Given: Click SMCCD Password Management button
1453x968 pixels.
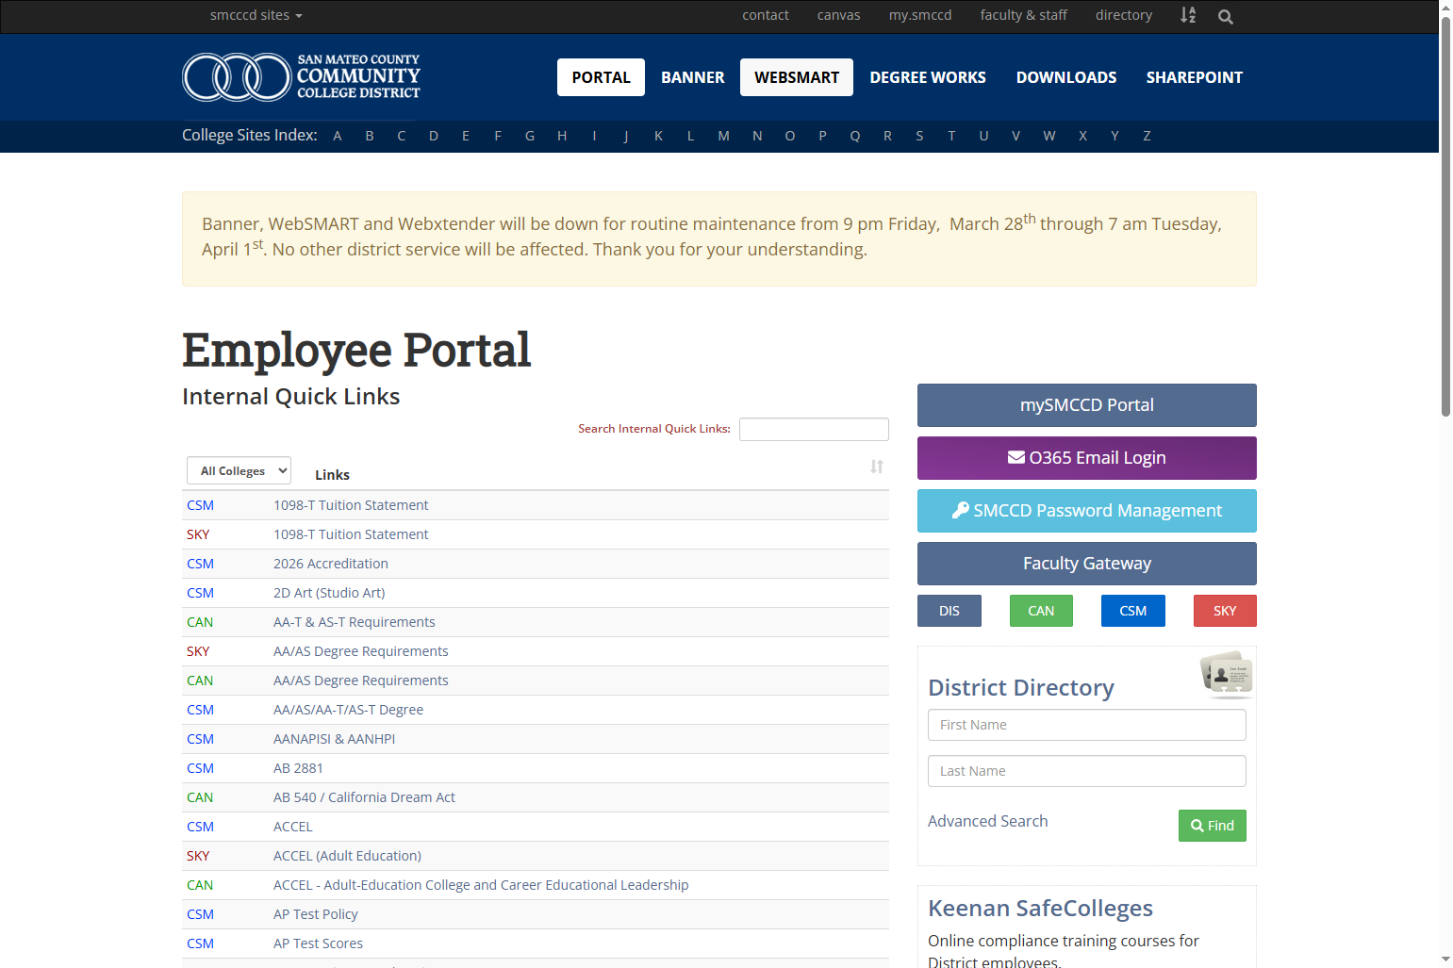Looking at the screenshot, I should point(1087,511).
